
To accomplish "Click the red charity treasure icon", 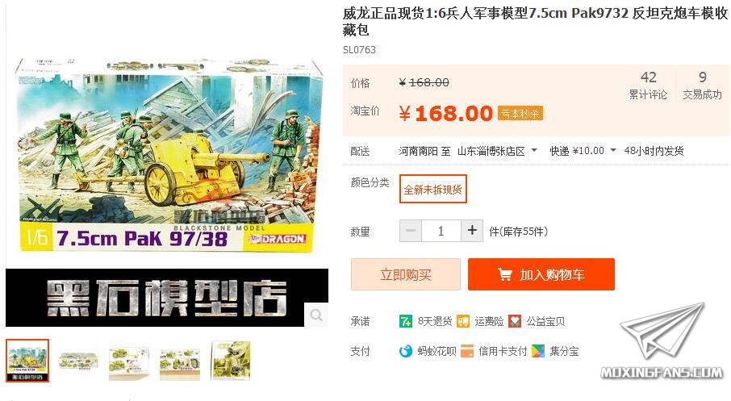I will click(515, 321).
